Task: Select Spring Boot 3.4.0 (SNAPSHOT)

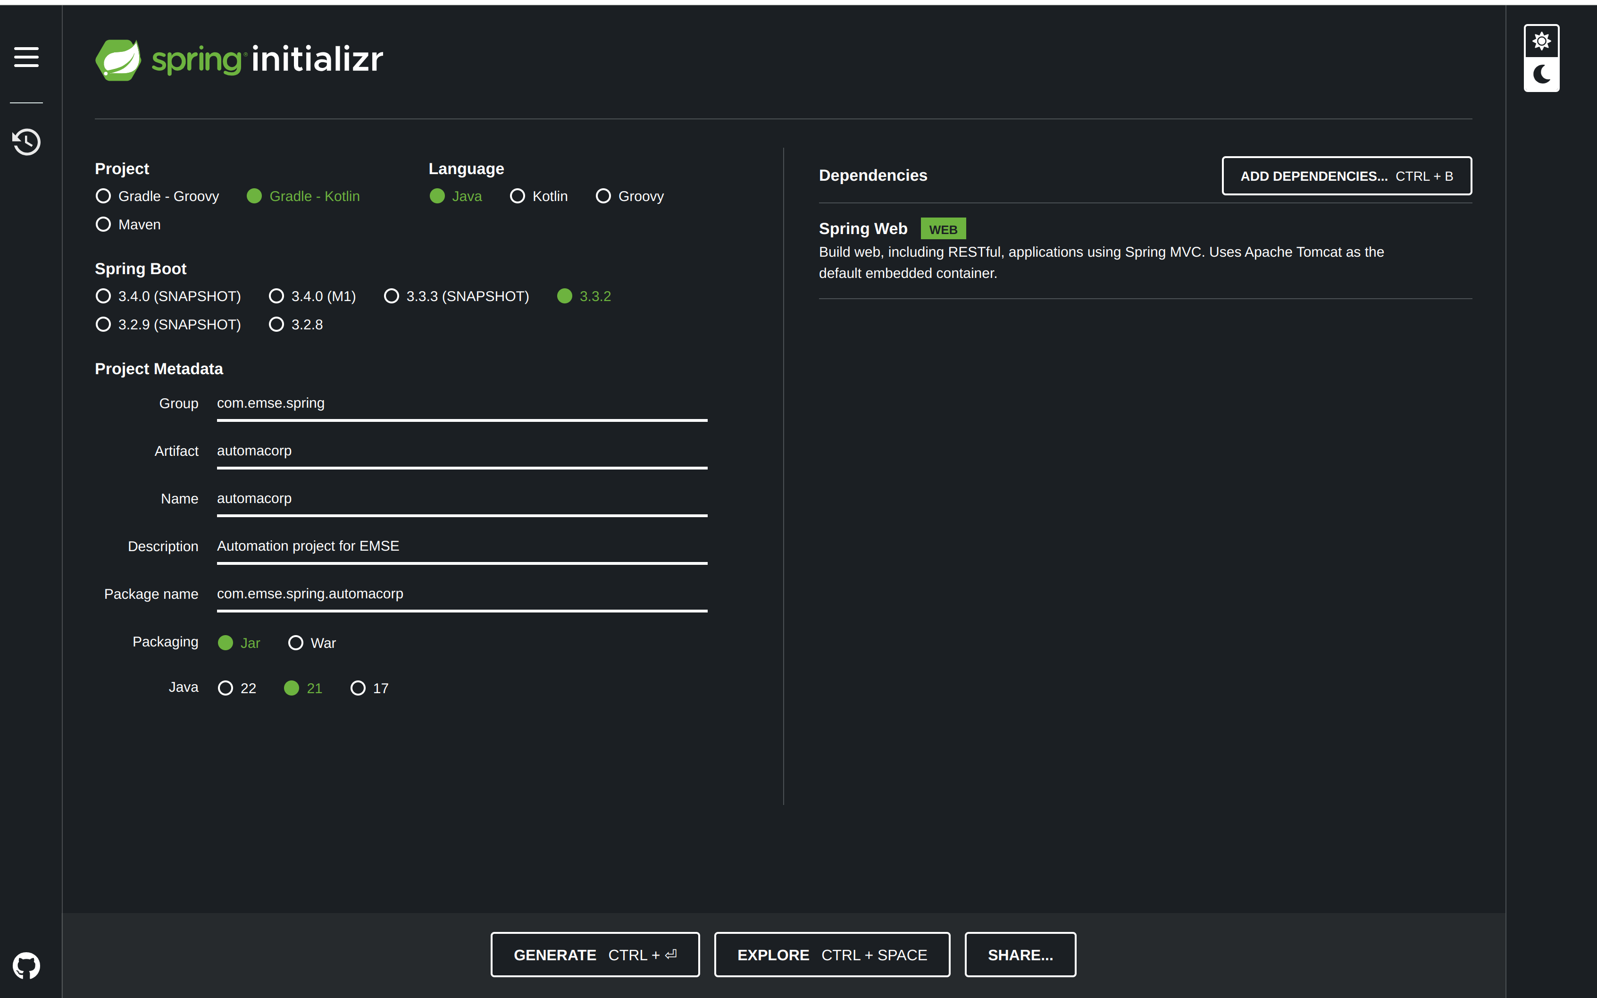Action: [168, 296]
